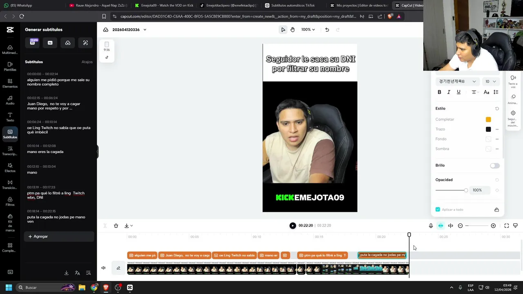Mute the video track volume icon
Screen dimensions: 523x294
click(103, 268)
